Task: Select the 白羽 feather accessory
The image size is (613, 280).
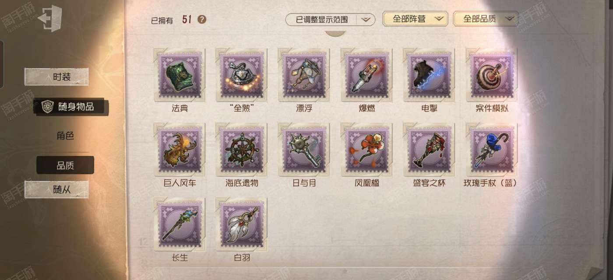Action: [x=241, y=224]
